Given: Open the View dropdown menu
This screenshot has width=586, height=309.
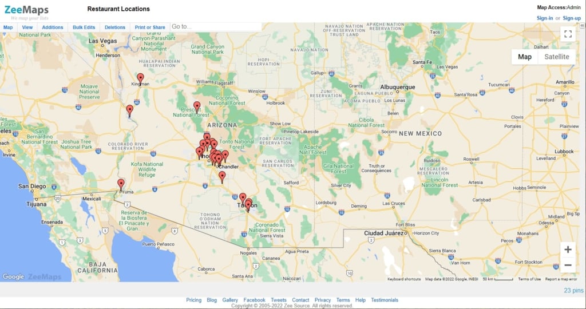Looking at the screenshot, I should tap(27, 27).
